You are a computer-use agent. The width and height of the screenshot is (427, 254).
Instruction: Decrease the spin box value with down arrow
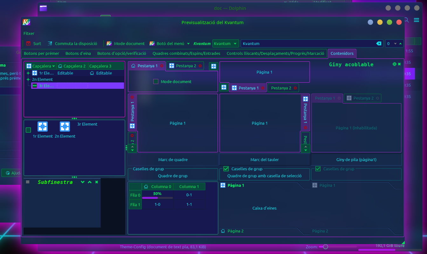(x=395, y=43)
